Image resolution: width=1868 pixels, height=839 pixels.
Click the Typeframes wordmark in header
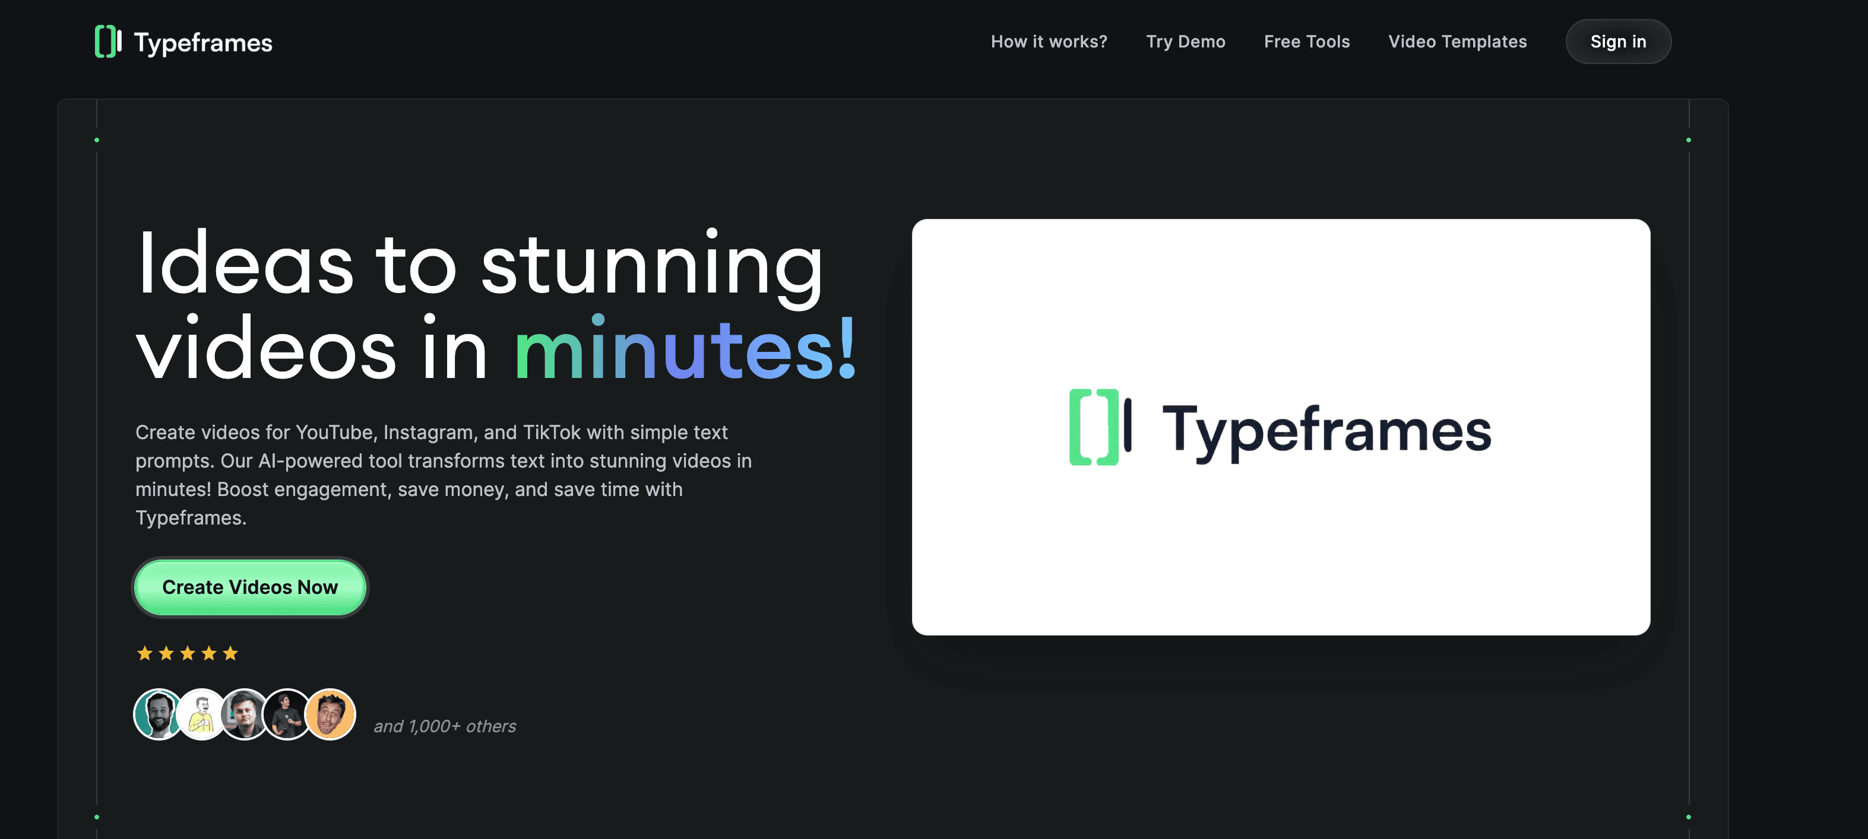point(203,43)
